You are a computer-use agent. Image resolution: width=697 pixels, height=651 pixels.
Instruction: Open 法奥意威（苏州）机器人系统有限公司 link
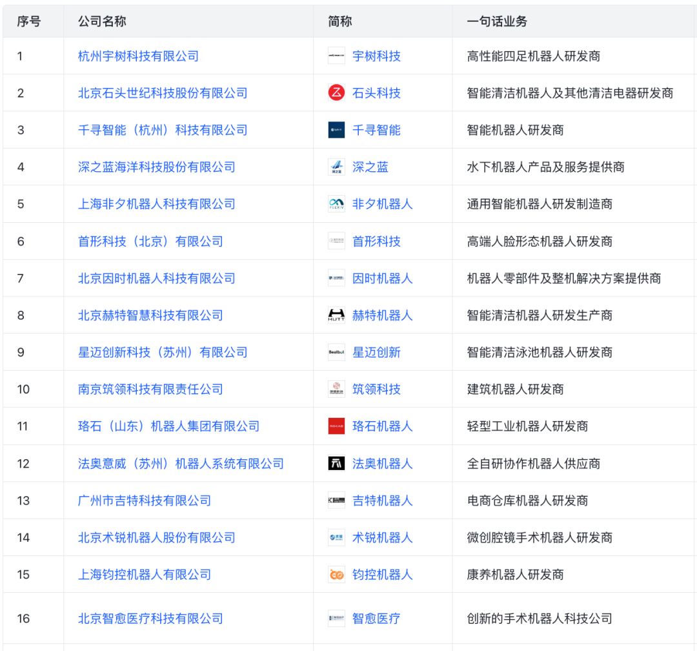pyautogui.click(x=181, y=463)
